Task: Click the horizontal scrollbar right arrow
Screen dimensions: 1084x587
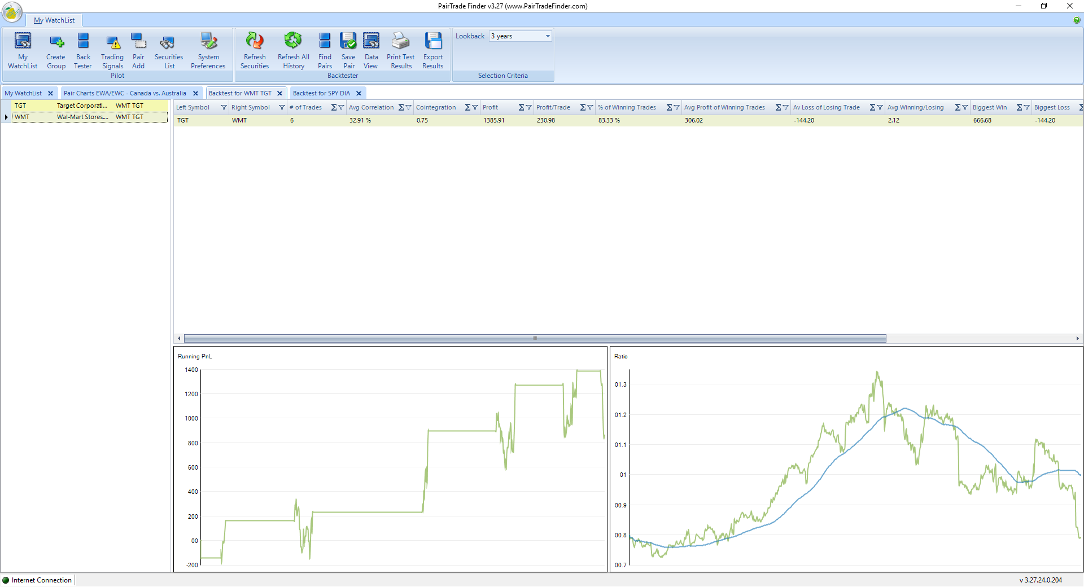Action: 1077,339
